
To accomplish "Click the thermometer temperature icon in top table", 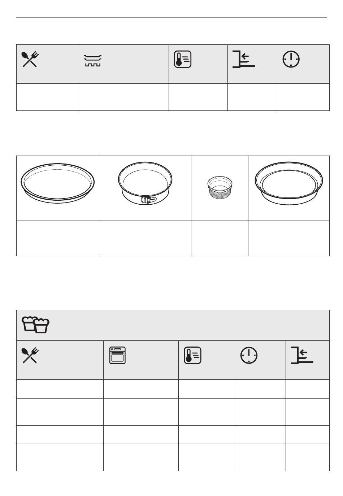I will pos(183,60).
